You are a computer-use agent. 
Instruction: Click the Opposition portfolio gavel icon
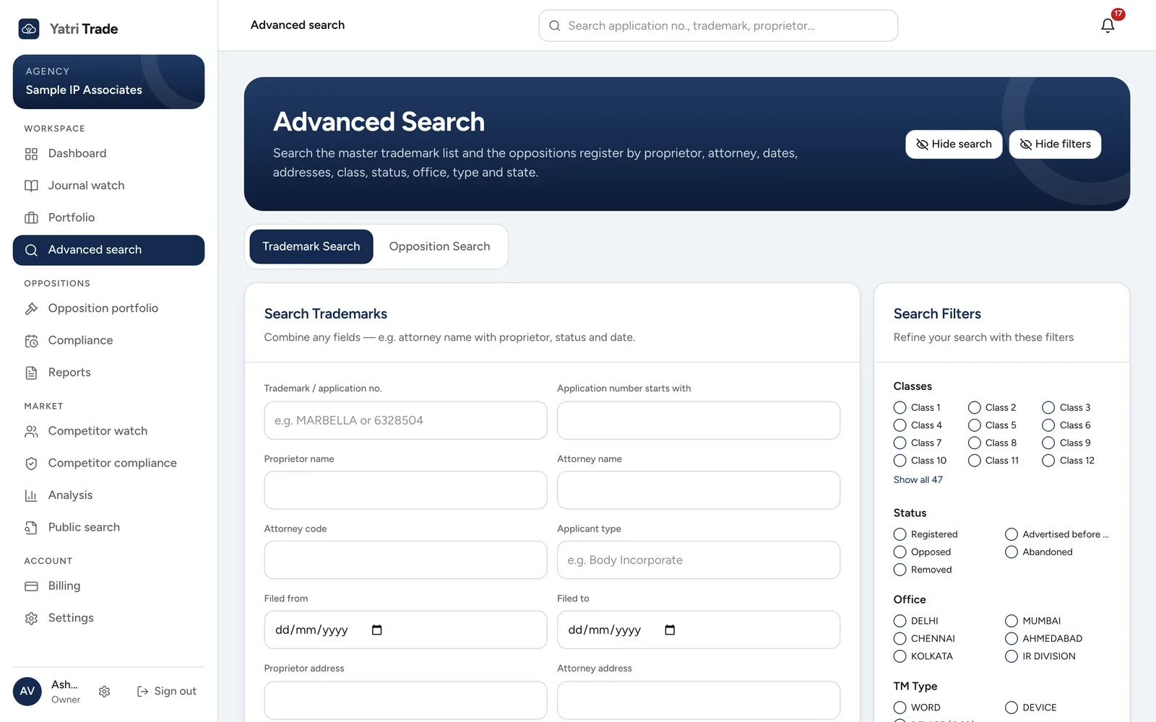pyautogui.click(x=31, y=308)
